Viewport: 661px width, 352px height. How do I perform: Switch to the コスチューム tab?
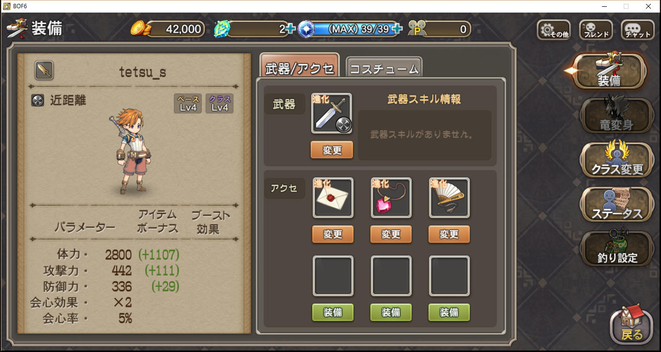pyautogui.click(x=384, y=68)
